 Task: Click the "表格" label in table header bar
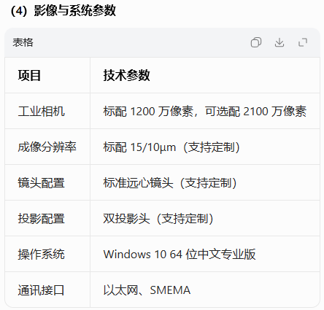[x=23, y=42]
